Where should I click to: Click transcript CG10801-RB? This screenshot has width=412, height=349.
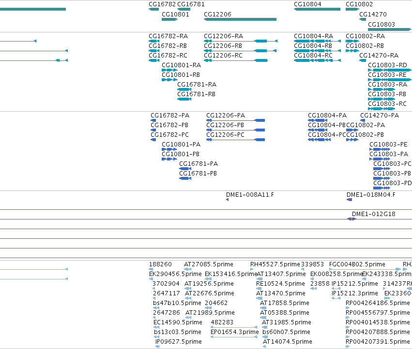click(x=181, y=75)
